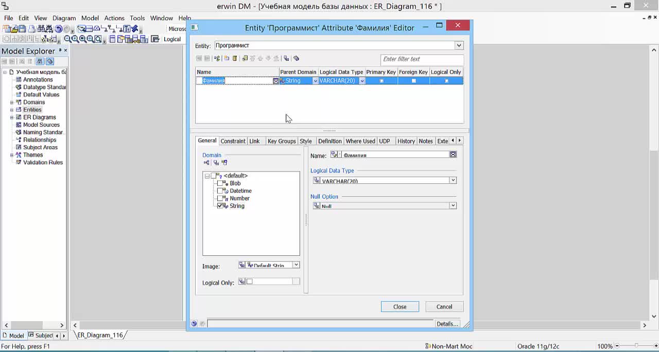Open the Notes tab

[426, 141]
